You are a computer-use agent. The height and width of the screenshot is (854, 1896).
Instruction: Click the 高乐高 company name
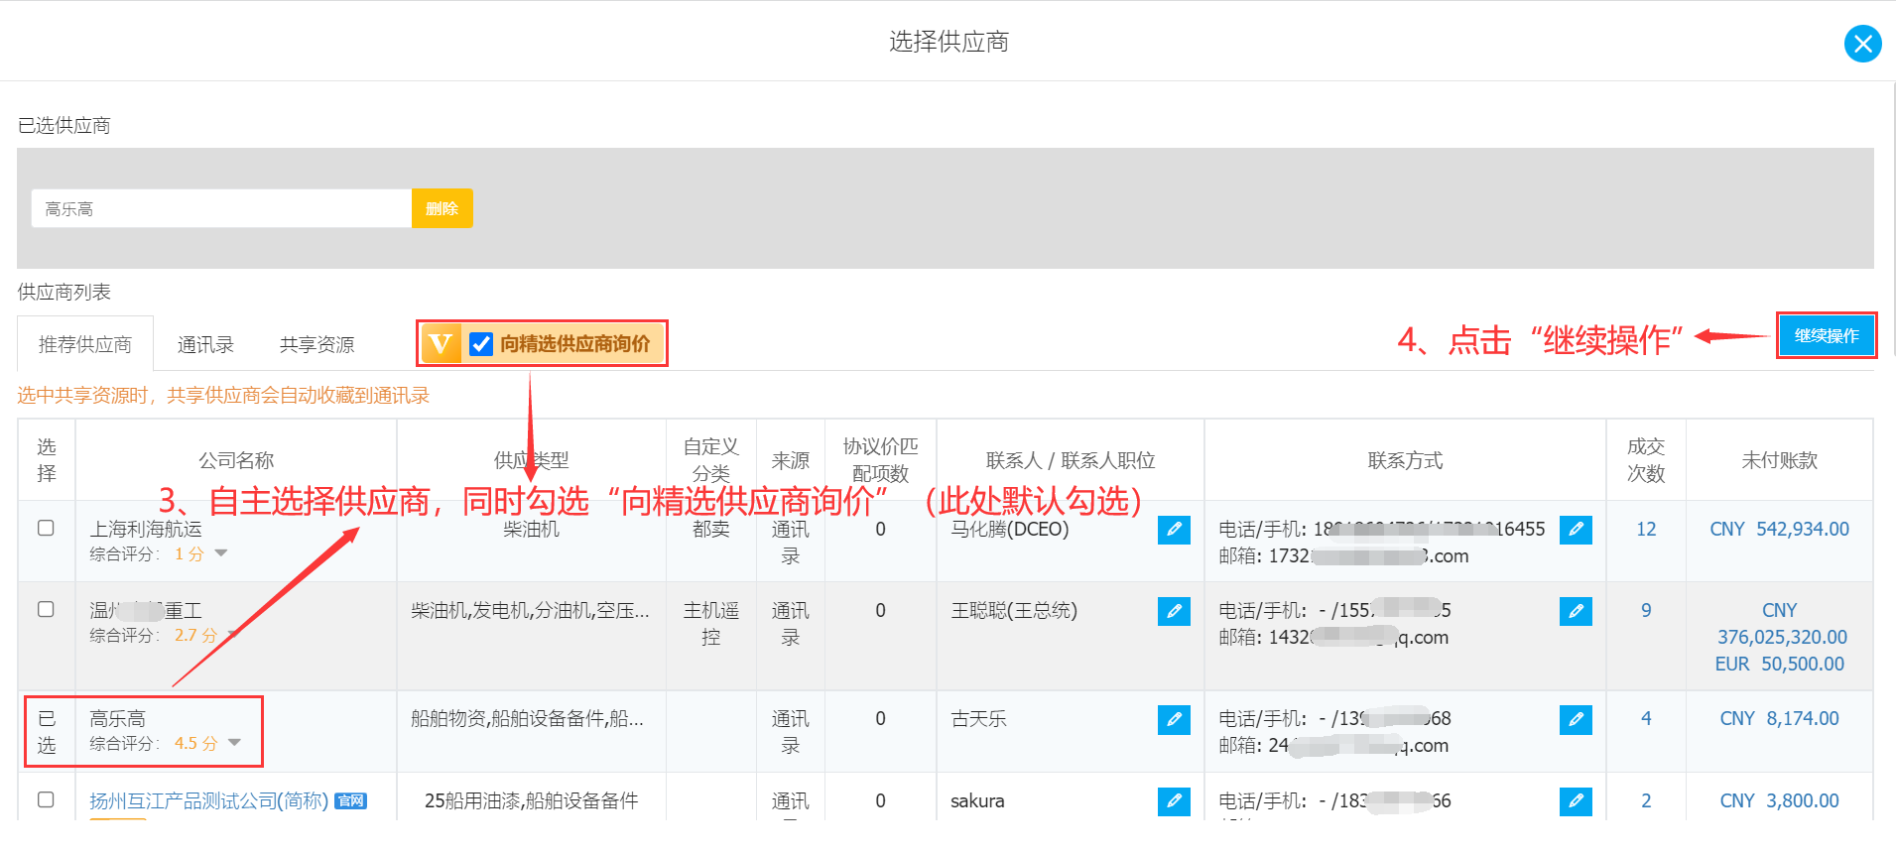[117, 718]
